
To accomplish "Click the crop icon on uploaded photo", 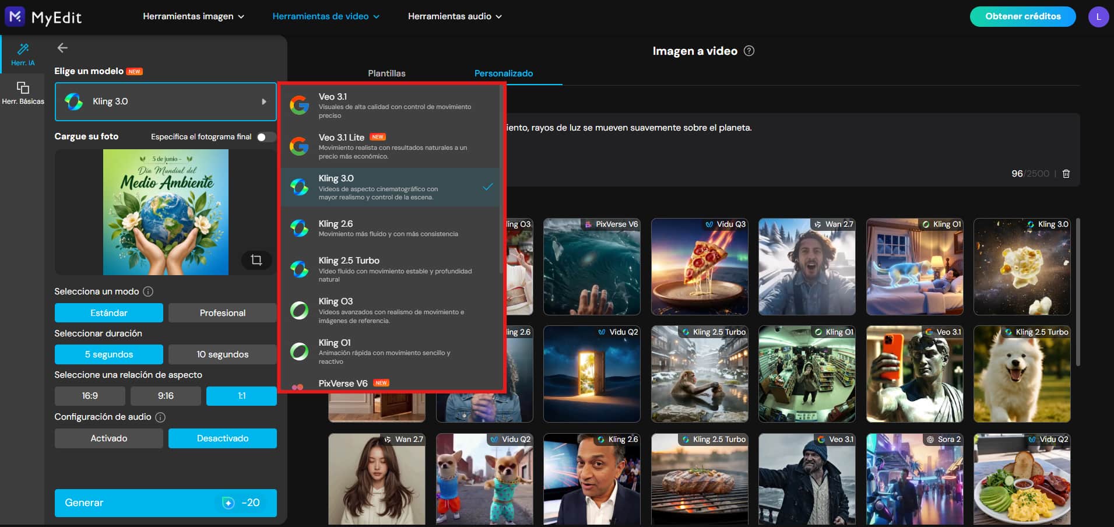I will pyautogui.click(x=256, y=260).
